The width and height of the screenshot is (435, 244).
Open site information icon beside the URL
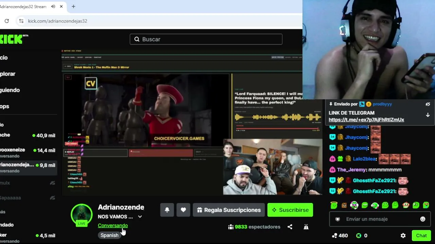click(x=21, y=21)
